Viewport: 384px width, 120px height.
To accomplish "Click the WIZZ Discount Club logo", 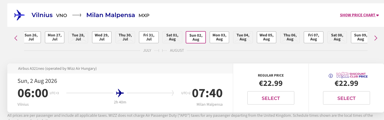I will 352,75.
